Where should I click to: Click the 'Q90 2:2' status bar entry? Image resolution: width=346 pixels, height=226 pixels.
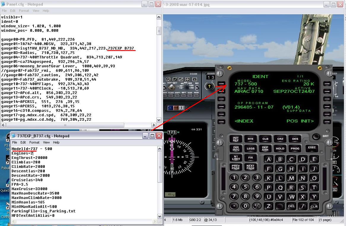pos(195,220)
